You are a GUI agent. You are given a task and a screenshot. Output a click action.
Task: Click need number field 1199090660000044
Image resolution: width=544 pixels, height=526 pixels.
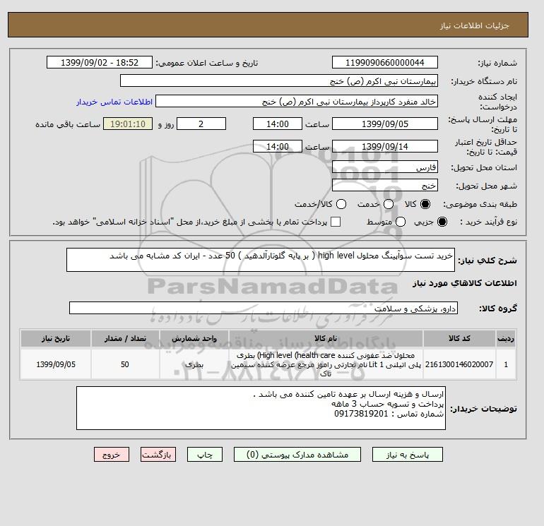[x=385, y=62]
